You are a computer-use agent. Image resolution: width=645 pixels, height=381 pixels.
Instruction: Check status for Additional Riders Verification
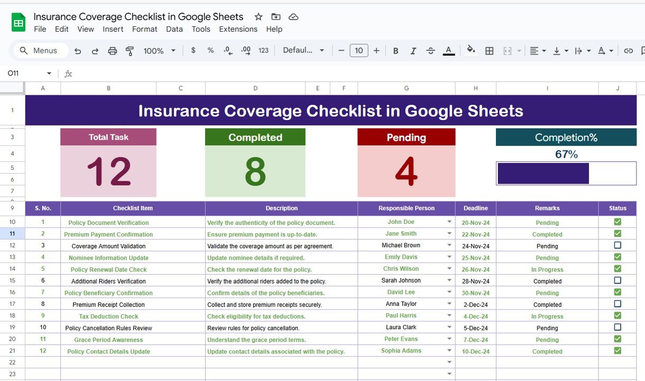tap(618, 280)
